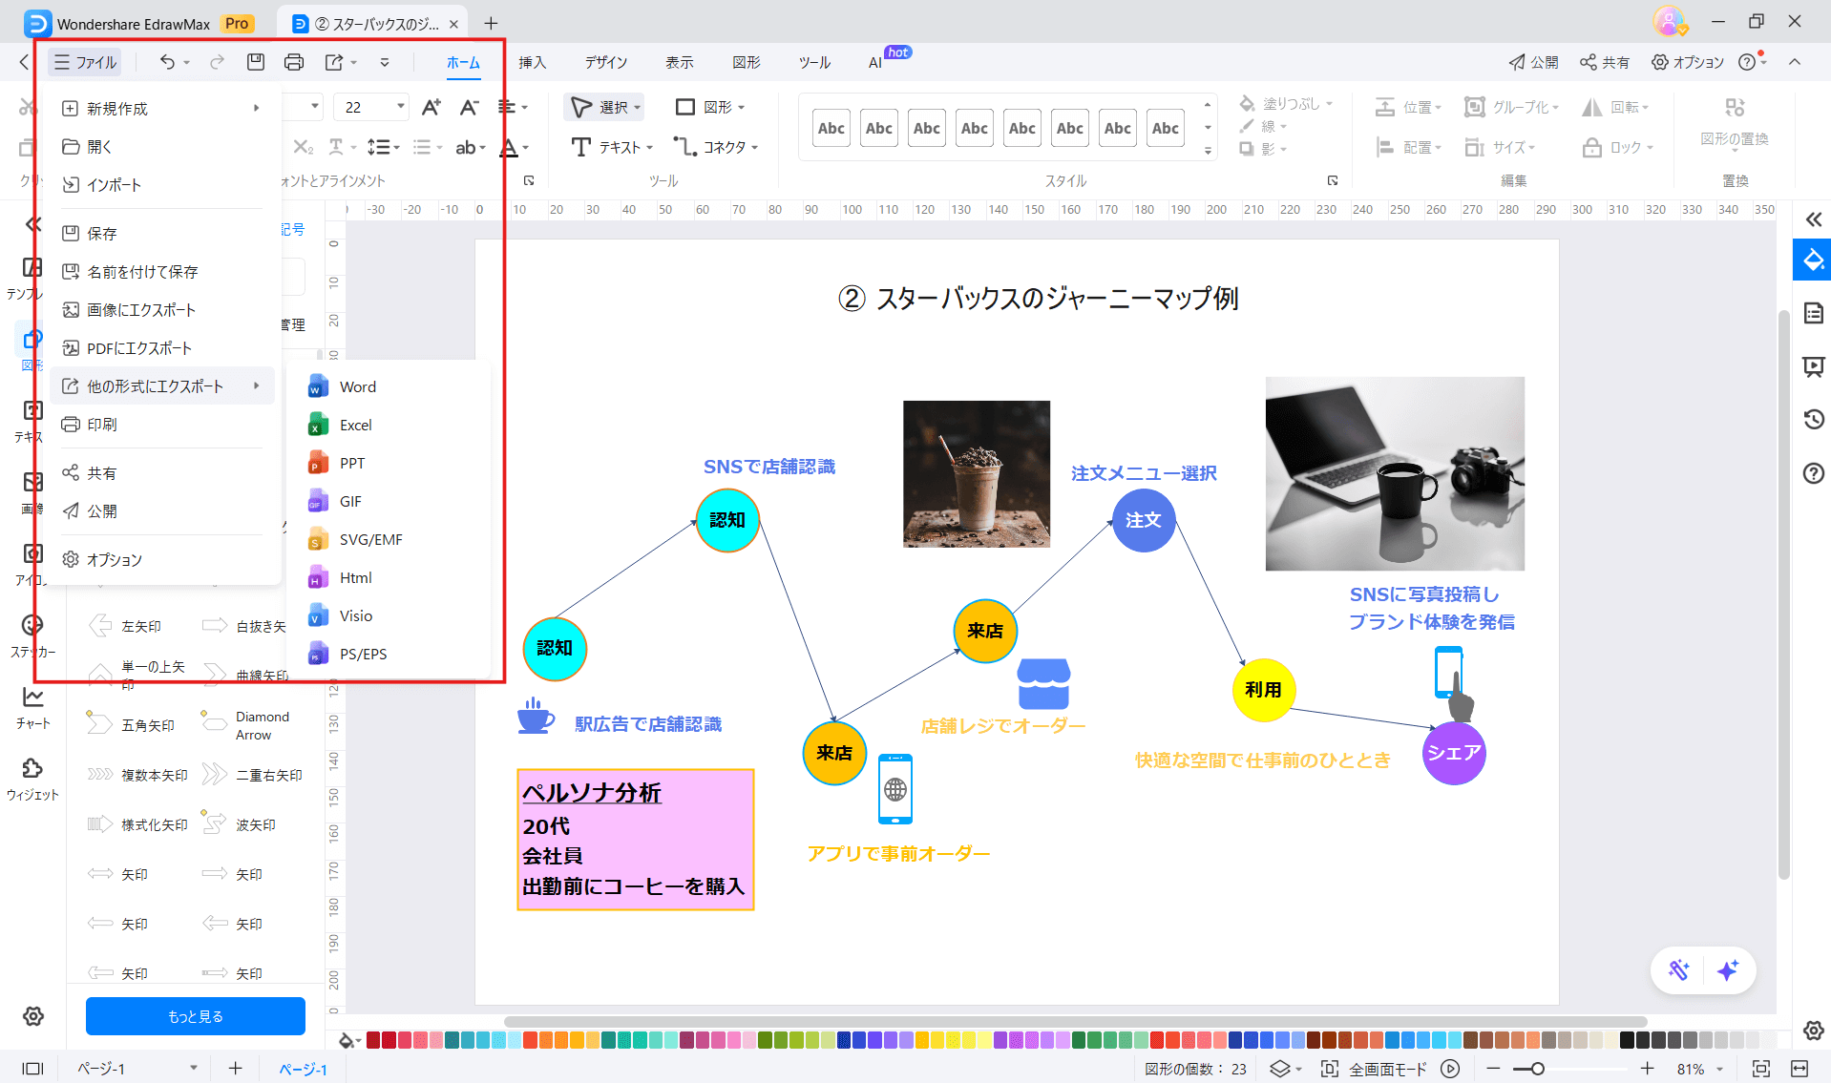Viewport: 1831px width, 1083px height.
Task: Add a new page with plus button
Action: (x=235, y=1069)
